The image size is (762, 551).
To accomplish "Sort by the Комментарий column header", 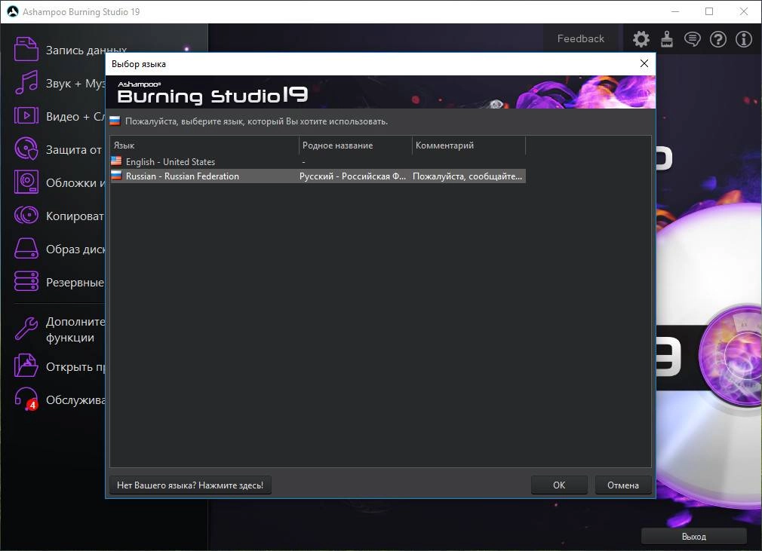I will (469, 145).
